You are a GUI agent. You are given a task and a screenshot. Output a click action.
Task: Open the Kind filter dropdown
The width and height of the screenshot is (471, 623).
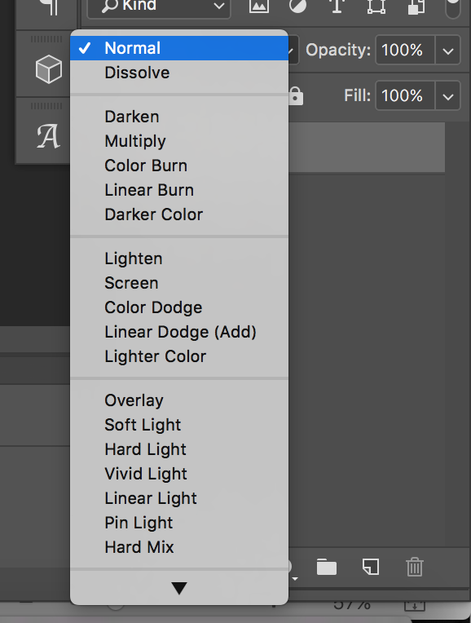click(x=159, y=7)
